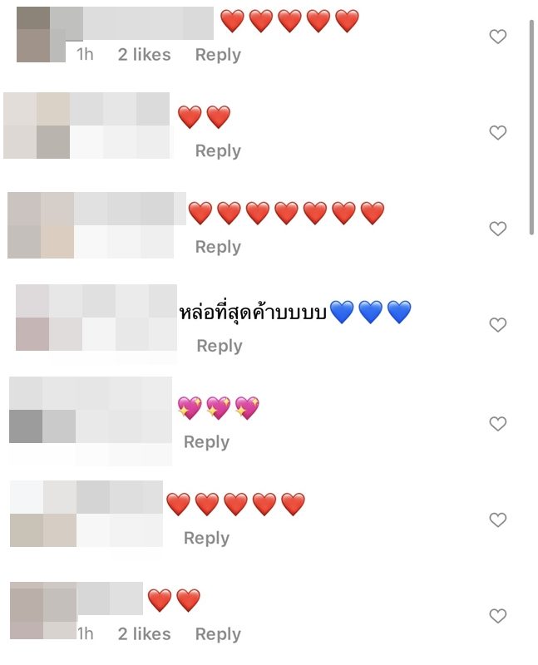Reply to second comment with two red hearts
Image resolution: width=538 pixels, height=665 pixels.
[x=218, y=151]
